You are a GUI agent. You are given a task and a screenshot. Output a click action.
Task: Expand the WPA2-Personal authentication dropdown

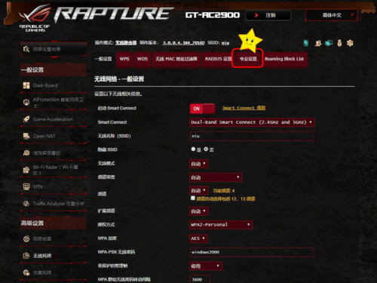221,225
